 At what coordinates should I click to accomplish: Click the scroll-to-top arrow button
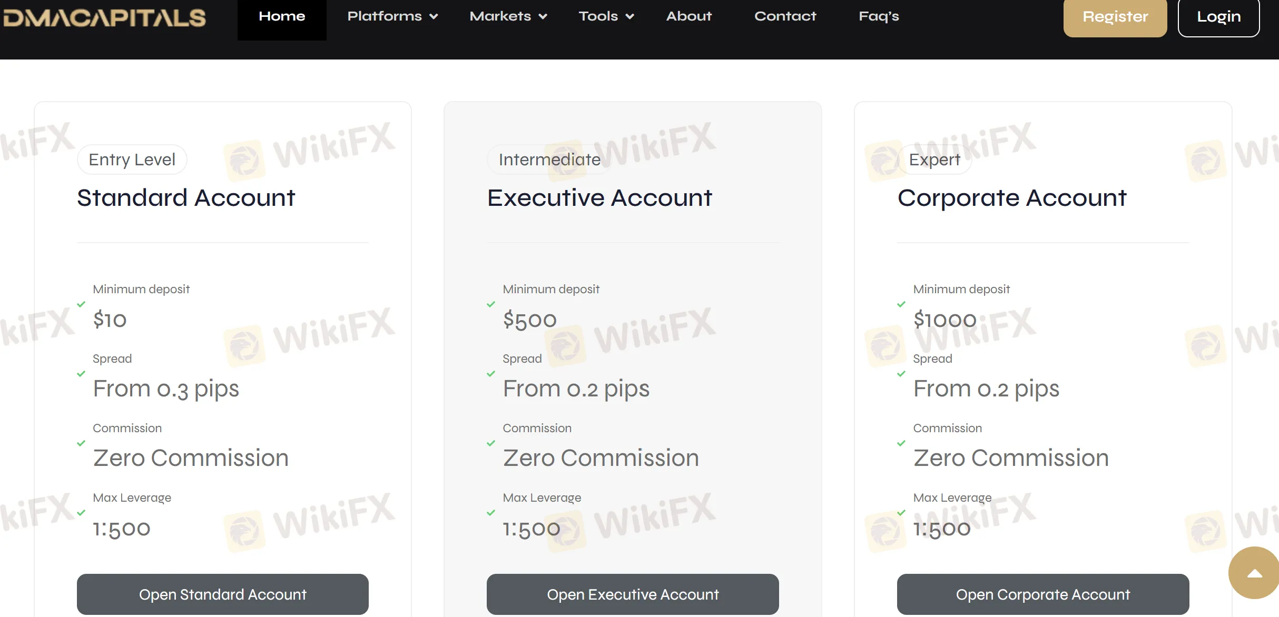1254,573
